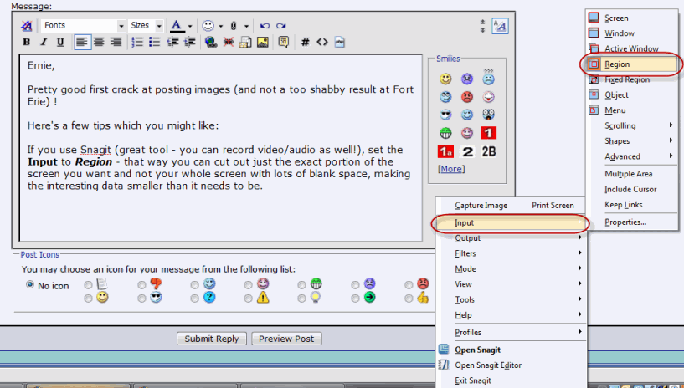Center-align the message text
This screenshot has width=684, height=388.
(x=99, y=43)
